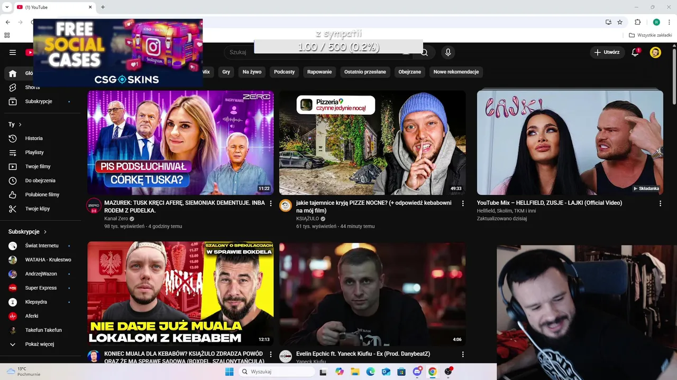Screen dimensions: 677x380
Task: Open the LAJKI YouTube Mix thumbnail
Action: (570, 142)
